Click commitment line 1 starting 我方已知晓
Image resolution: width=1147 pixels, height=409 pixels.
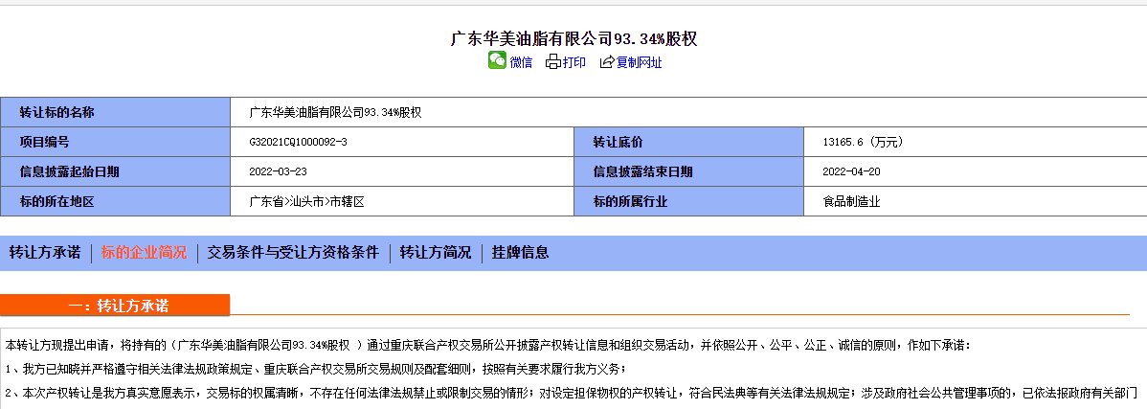pos(315,368)
